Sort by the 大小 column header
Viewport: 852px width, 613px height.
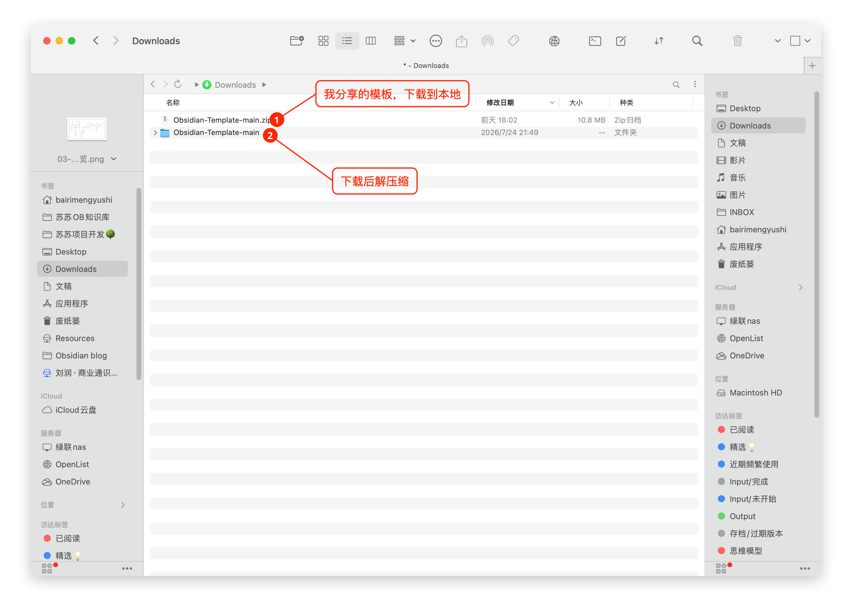(x=575, y=102)
